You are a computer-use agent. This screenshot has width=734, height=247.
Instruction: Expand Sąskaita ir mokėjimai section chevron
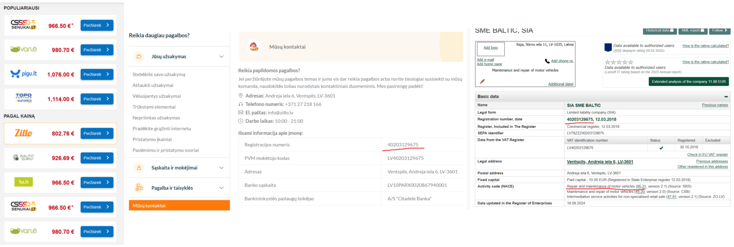221,168
